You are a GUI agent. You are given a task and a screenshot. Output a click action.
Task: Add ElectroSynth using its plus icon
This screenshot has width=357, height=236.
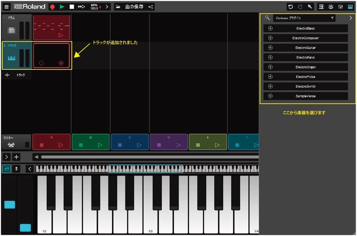[x=270, y=86]
